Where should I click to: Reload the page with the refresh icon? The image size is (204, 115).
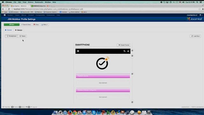click(x=9, y=9)
